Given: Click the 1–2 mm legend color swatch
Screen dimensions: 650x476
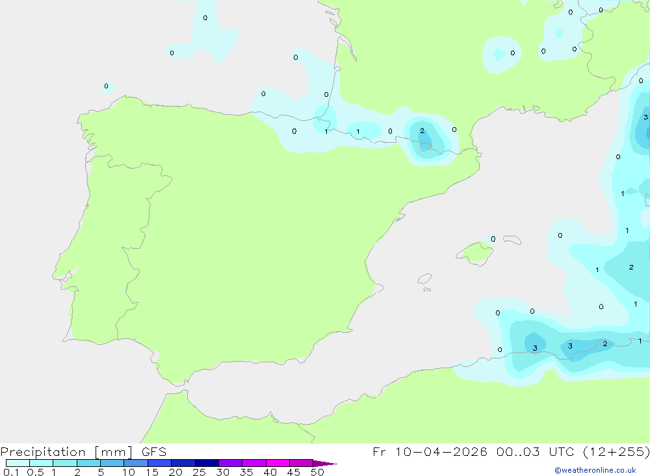Looking at the screenshot, I should tap(64, 463).
